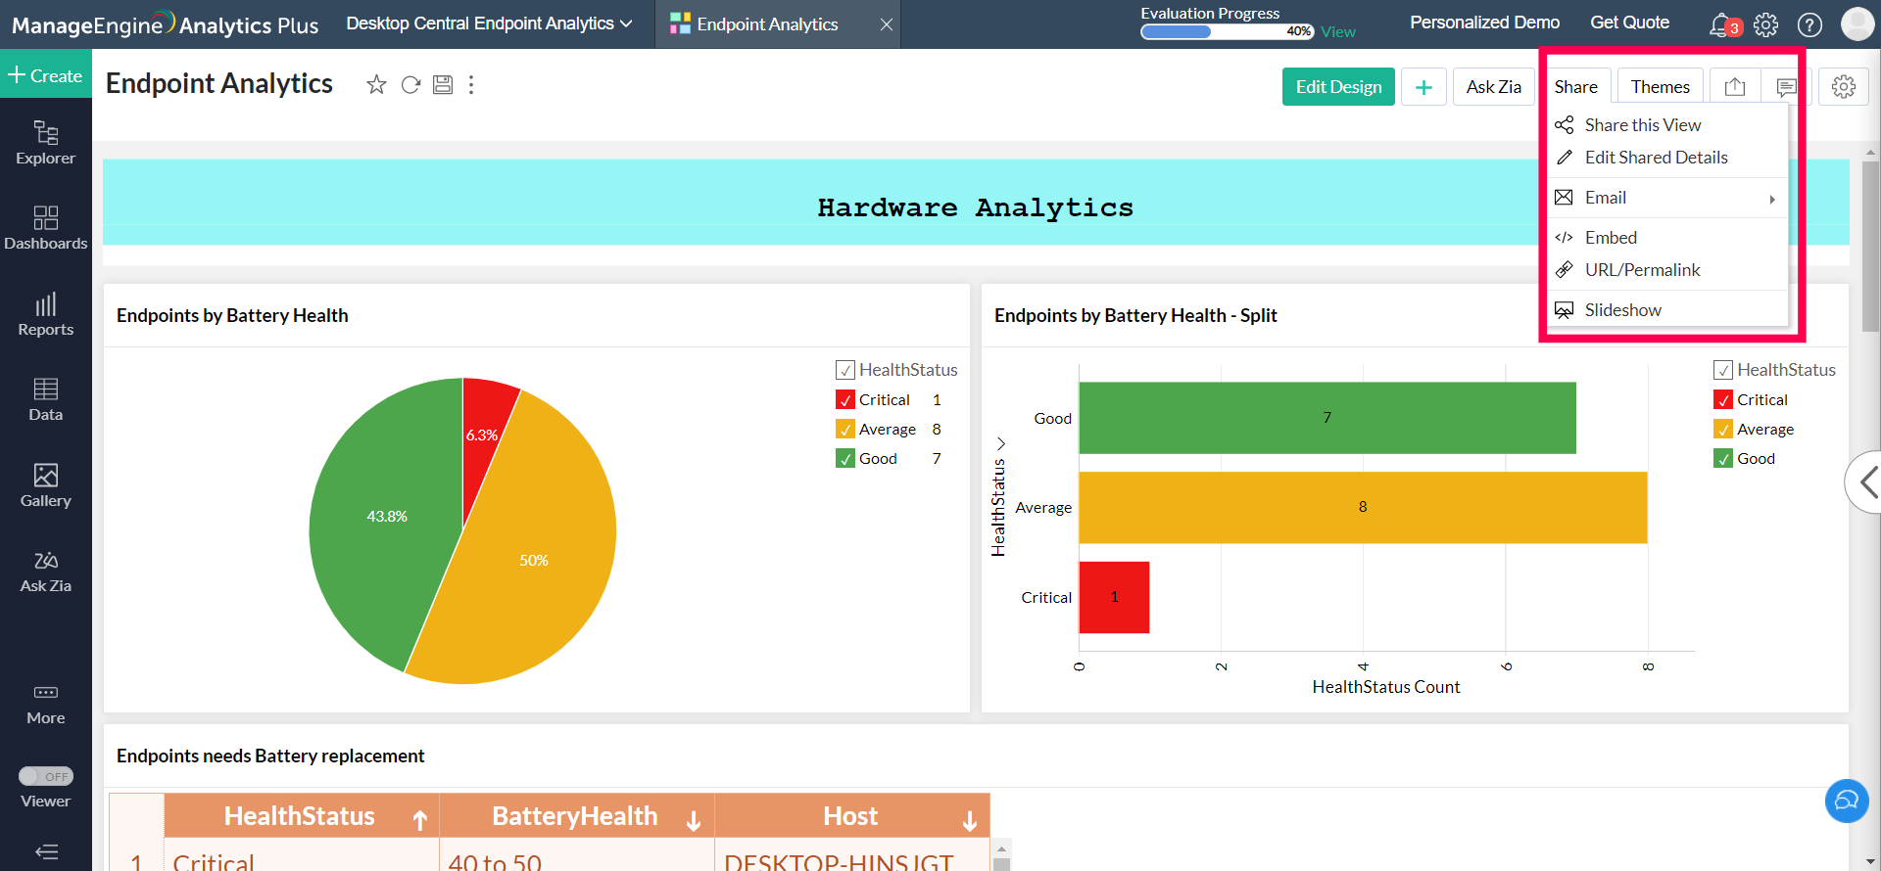This screenshot has width=1881, height=871.
Task: Open the comments icon in the toolbar
Action: [1786, 87]
